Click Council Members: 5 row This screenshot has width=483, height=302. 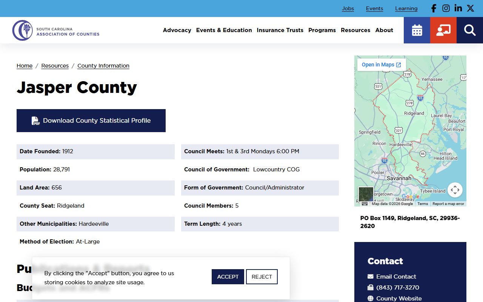260,206
